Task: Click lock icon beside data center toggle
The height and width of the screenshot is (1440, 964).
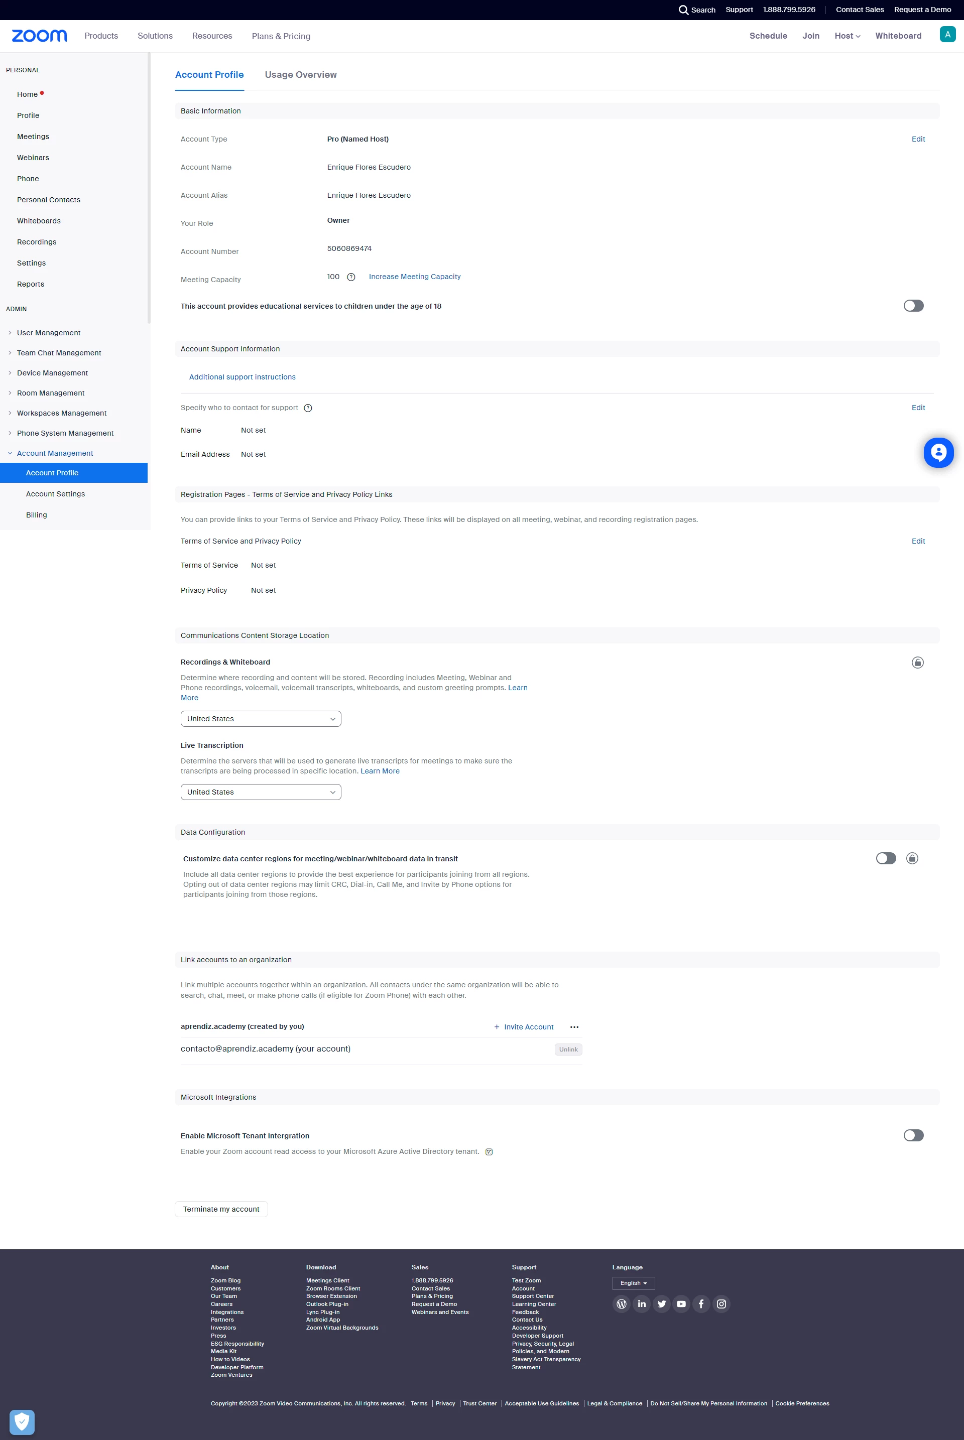Action: pyautogui.click(x=912, y=859)
